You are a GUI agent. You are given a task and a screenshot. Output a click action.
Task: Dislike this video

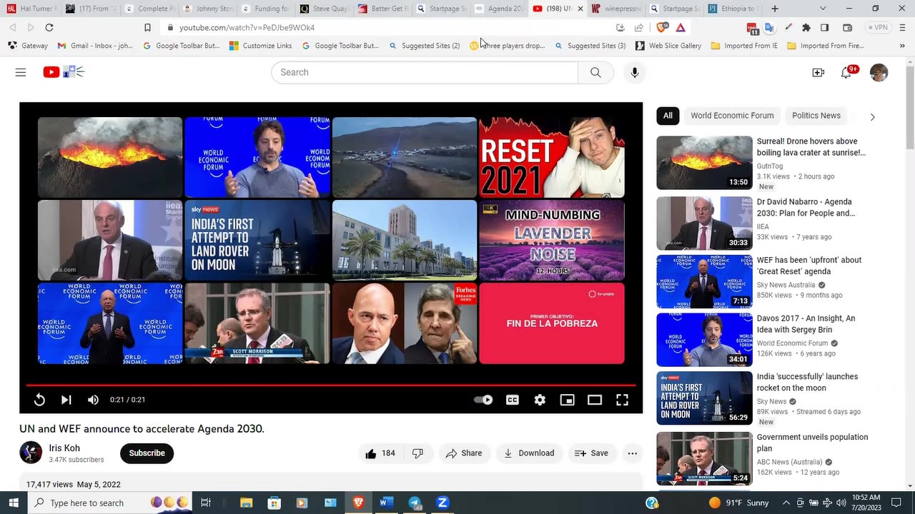tap(418, 453)
